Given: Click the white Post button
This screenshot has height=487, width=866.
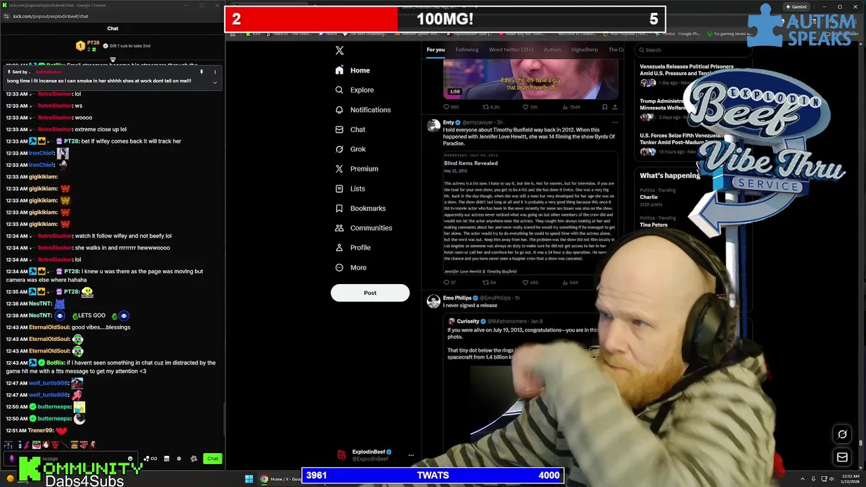Looking at the screenshot, I should coord(370,293).
